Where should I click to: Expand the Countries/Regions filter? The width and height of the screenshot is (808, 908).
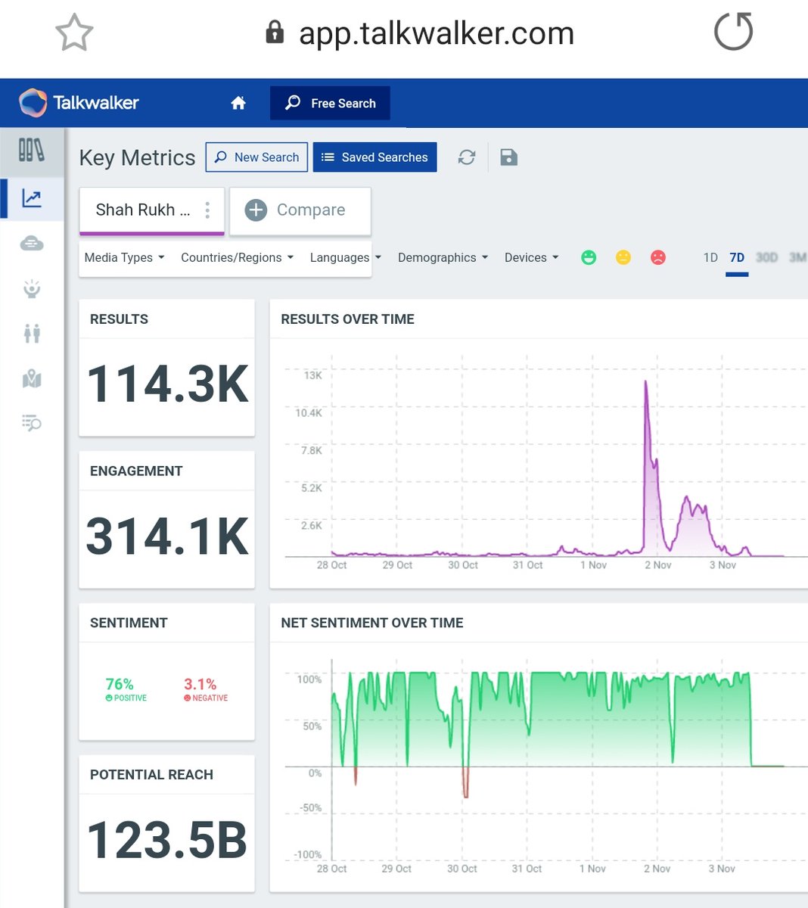pos(236,257)
